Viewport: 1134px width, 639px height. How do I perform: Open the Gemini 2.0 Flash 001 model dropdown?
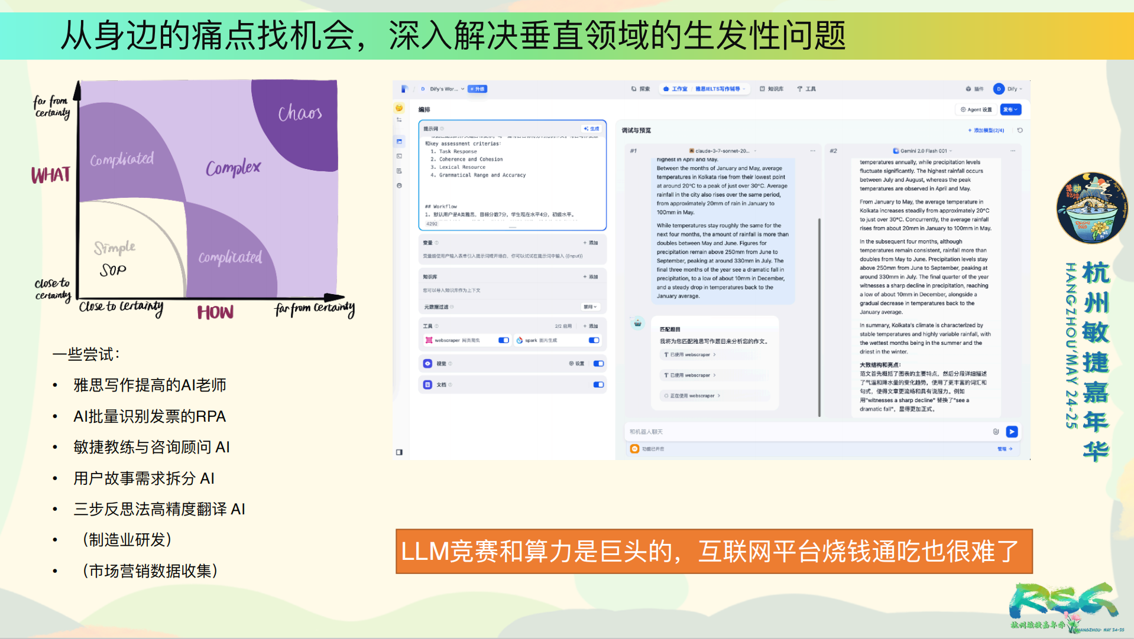click(922, 151)
